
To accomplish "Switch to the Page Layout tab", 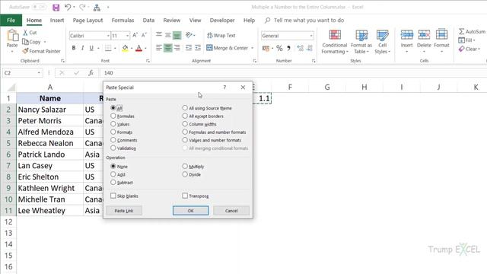I will [x=88, y=21].
